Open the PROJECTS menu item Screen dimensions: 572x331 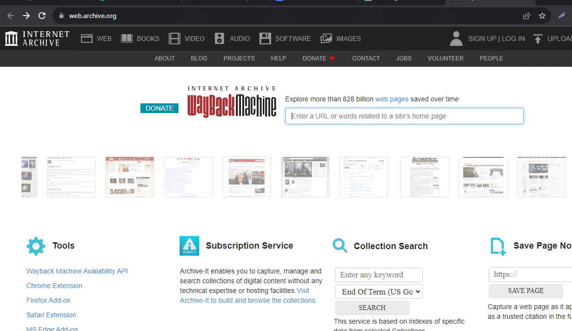click(239, 58)
